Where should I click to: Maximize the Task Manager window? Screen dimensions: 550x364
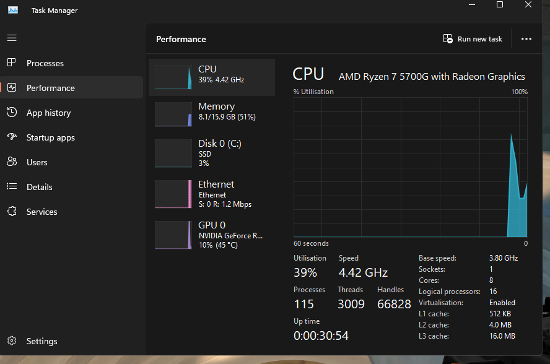(x=500, y=4)
